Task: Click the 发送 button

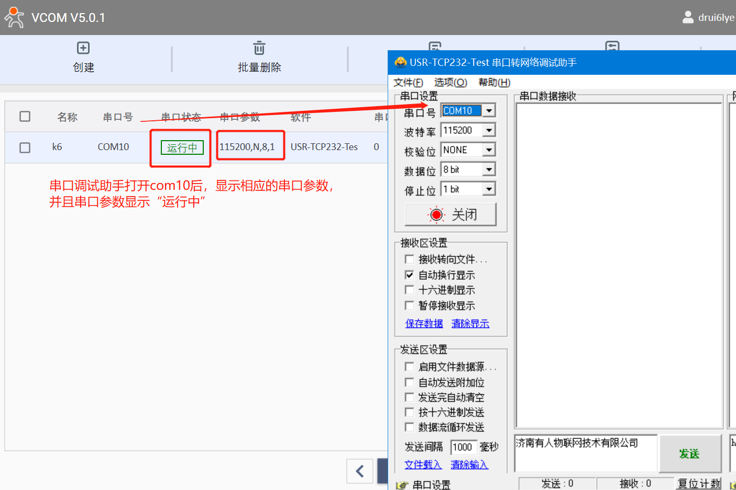Action: point(690,453)
